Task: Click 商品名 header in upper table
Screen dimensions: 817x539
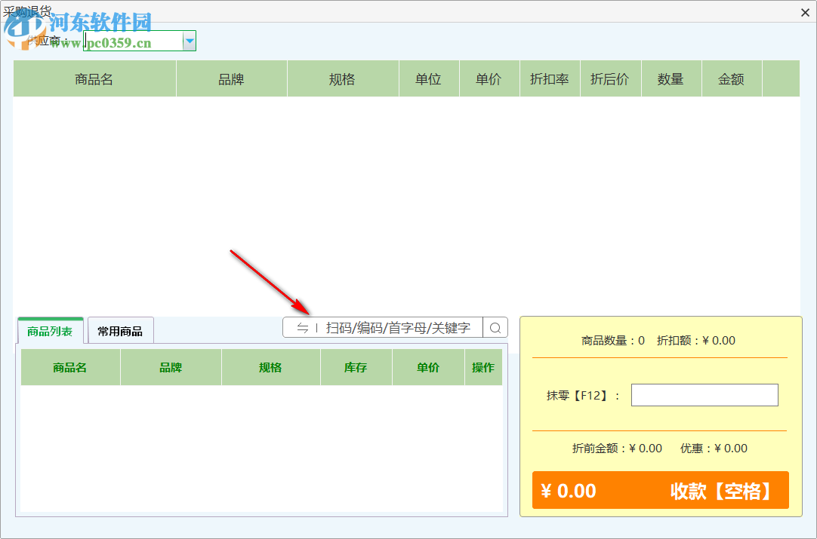Action: click(94, 79)
